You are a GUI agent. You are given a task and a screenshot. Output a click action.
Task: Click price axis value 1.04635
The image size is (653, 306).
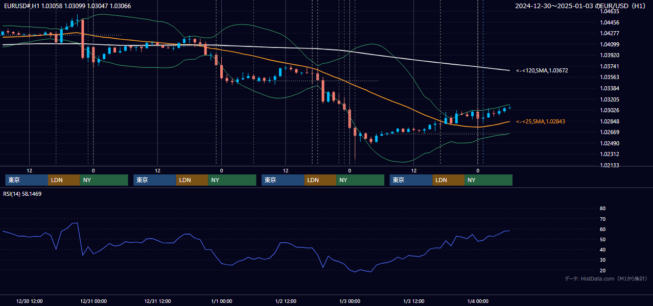pos(609,11)
